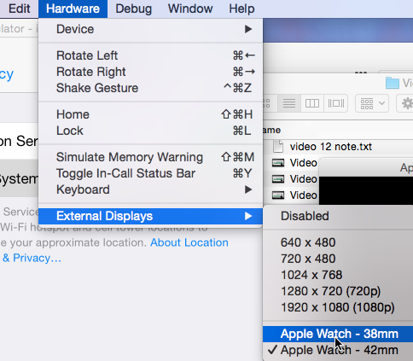The image size is (413, 361).
Task: Switch Finder to list view icon
Action: click(x=289, y=103)
